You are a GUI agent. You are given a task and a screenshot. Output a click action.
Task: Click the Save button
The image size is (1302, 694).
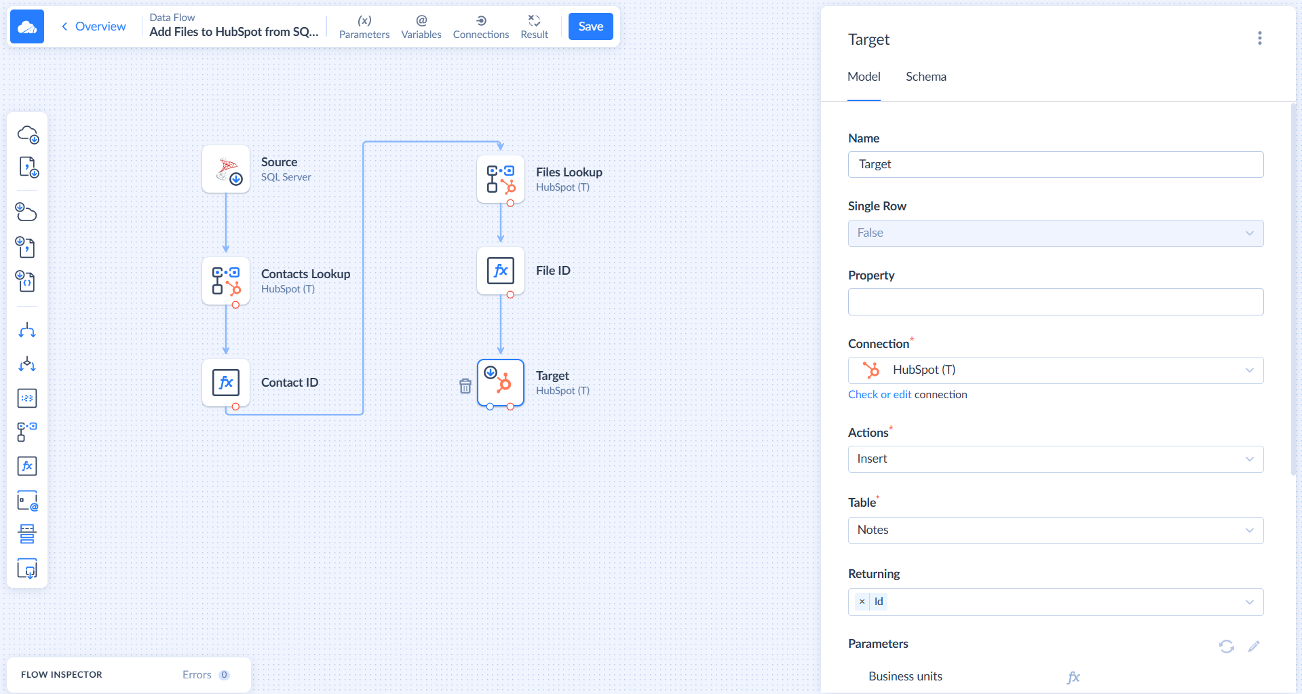(x=590, y=26)
